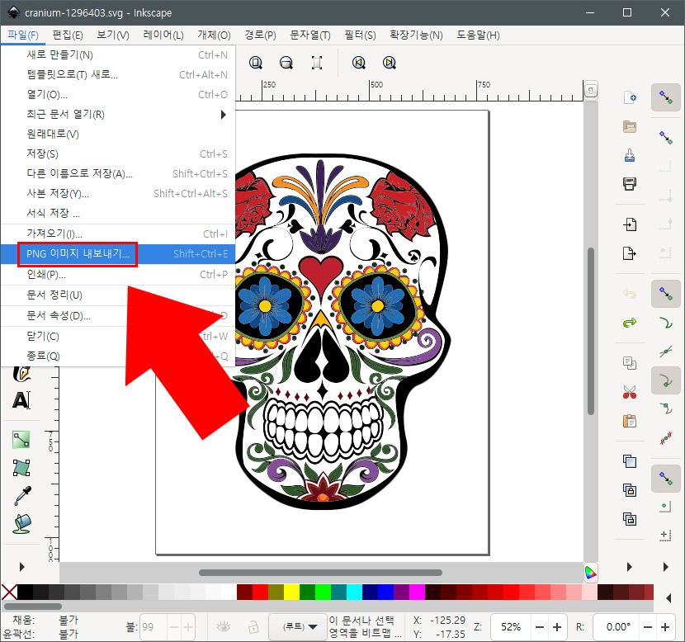Open the color palette options arrow
The height and width of the screenshot is (642, 685).
[x=668, y=598]
